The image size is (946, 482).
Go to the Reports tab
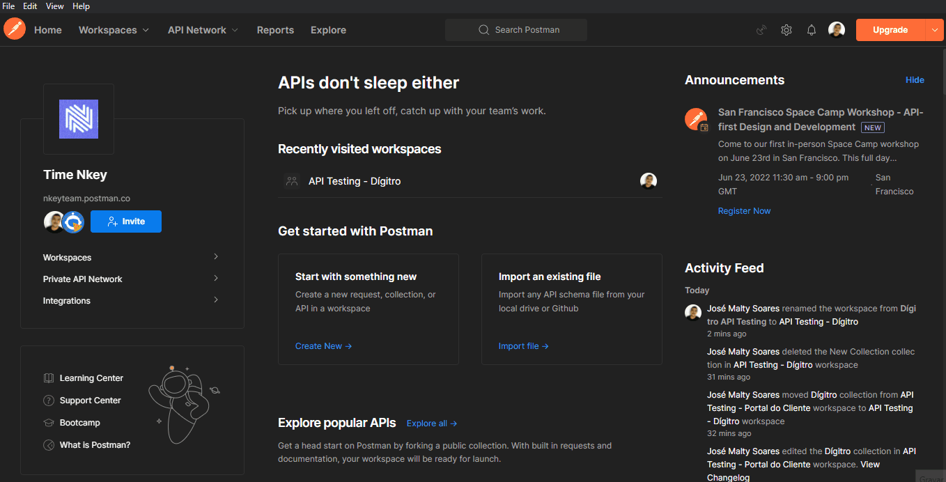coord(275,30)
